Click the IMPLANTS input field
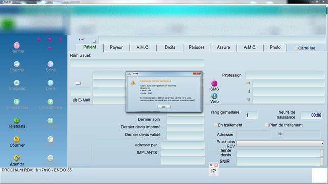This screenshot has width=328, height=184. pyautogui.click(x=183, y=153)
